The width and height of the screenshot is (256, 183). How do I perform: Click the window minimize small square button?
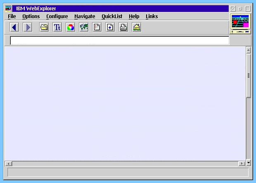click(240, 9)
